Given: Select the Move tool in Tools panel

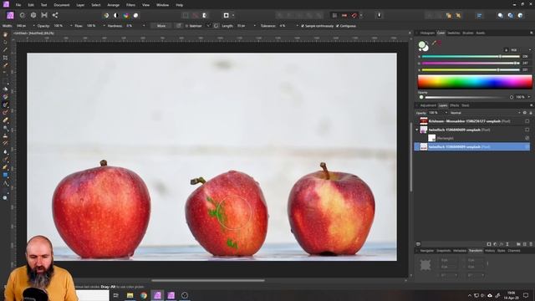Looking at the screenshot, I should tap(5, 43).
